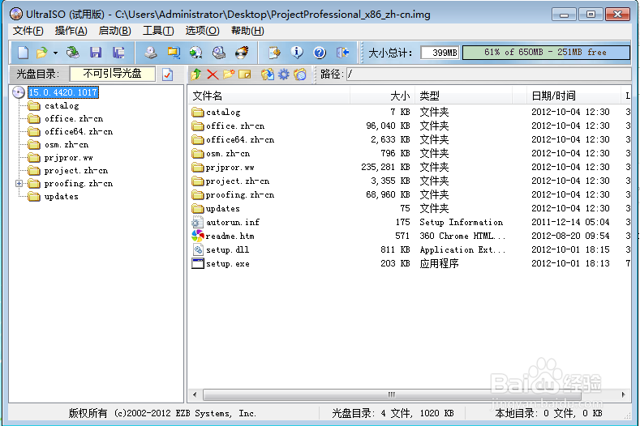Select updates folder in left tree
The width and height of the screenshot is (640, 426).
pos(61,197)
